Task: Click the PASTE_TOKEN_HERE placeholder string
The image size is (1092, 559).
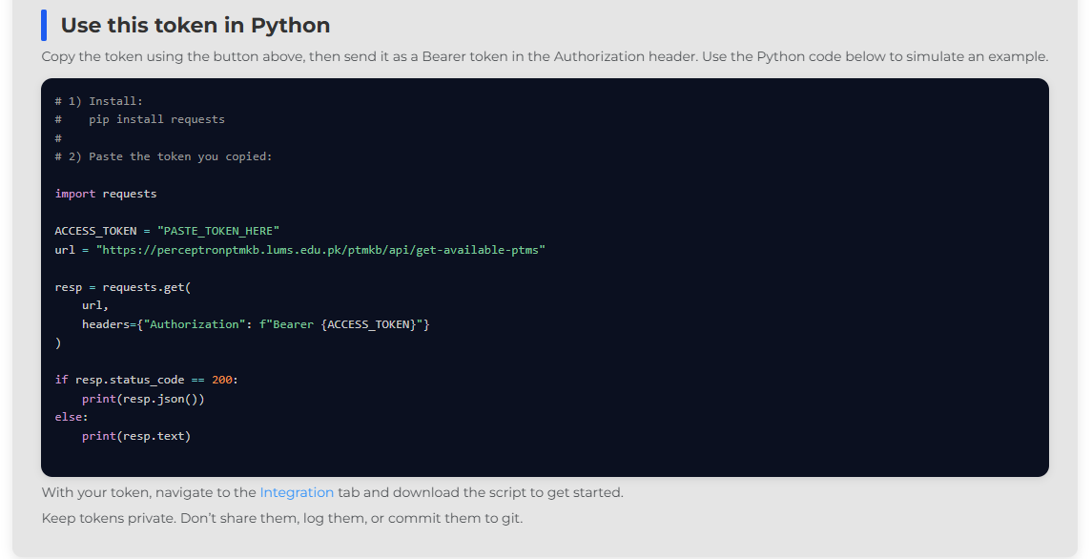Action: [218, 231]
